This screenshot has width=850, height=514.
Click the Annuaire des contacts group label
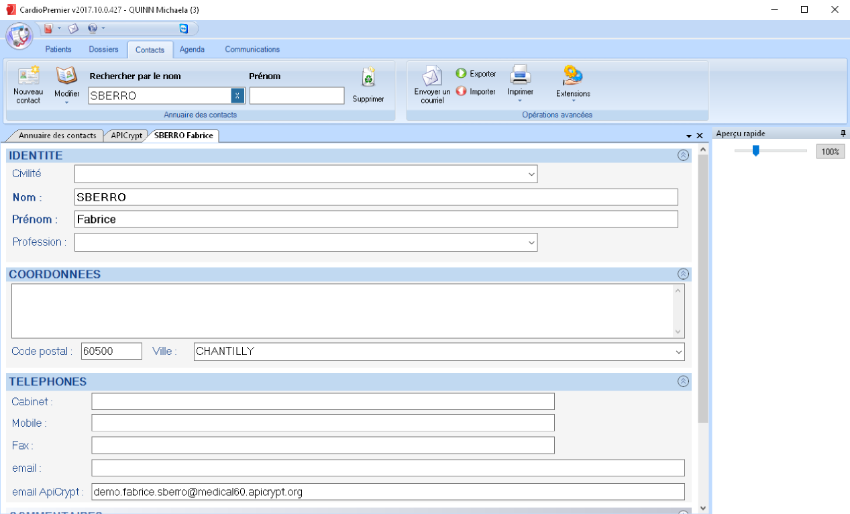click(201, 115)
